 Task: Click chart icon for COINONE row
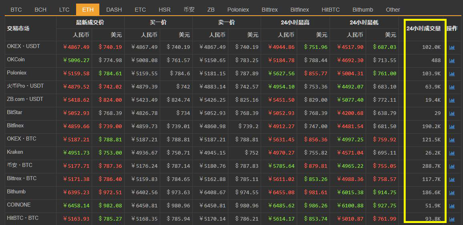pyautogui.click(x=452, y=206)
